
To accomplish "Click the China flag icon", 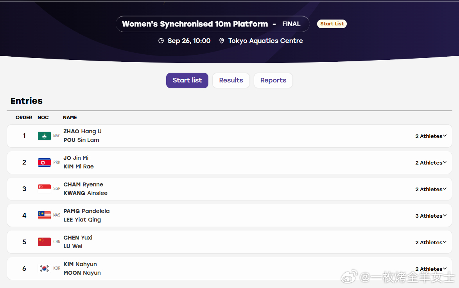I will click(x=44, y=242).
